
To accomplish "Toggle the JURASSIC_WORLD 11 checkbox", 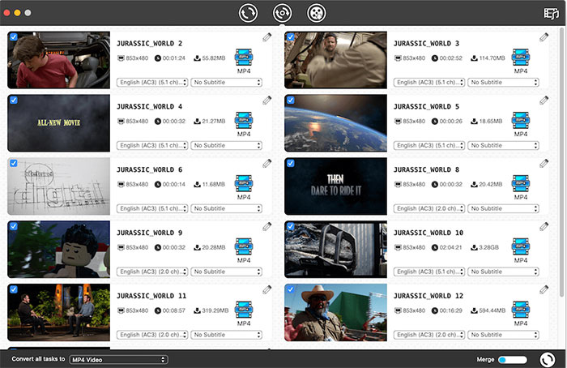I will point(13,289).
